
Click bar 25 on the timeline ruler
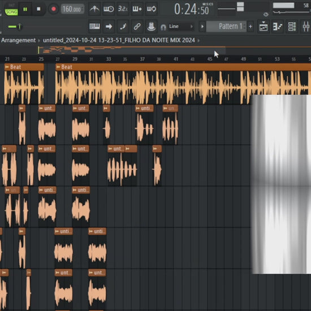coord(41,59)
